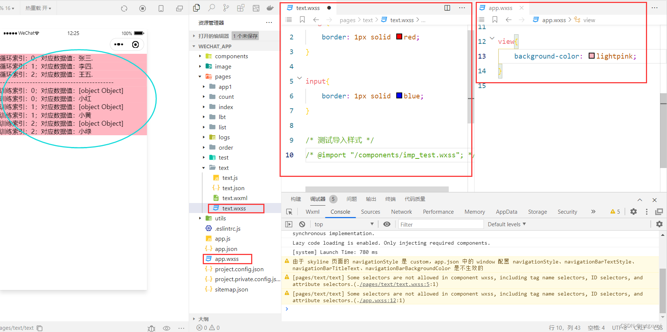Focus the console Filter input field

point(441,224)
